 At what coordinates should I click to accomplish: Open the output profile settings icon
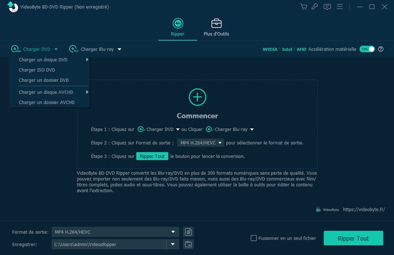[x=189, y=232]
